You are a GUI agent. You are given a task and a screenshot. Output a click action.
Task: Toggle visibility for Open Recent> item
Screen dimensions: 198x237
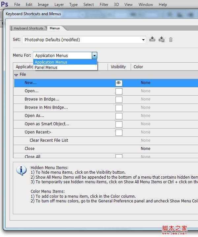click(x=119, y=133)
